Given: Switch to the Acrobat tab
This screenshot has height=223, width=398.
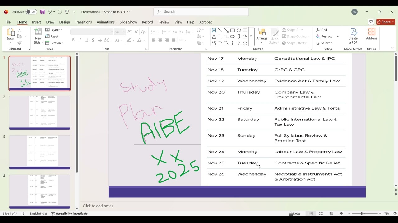Looking at the screenshot, I should (206, 22).
